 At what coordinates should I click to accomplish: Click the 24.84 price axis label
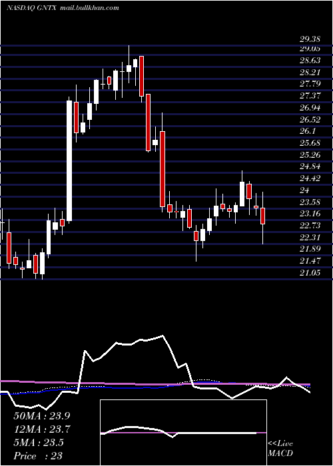pyautogui.click(x=310, y=166)
